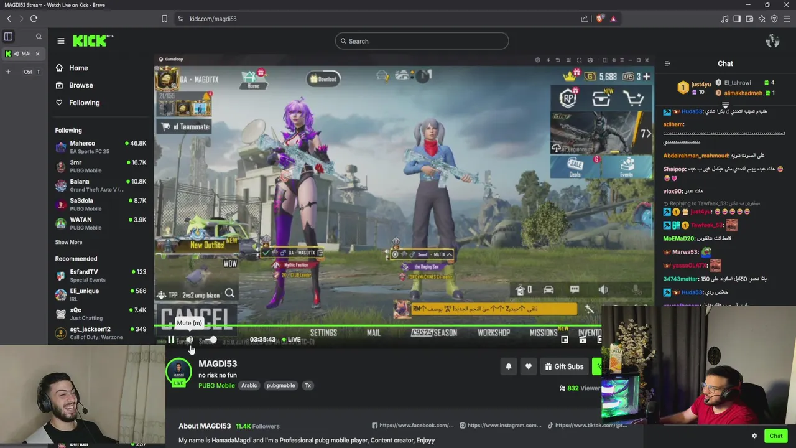The width and height of the screenshot is (796, 448).
Task: Open the Brave main menu
Action: 787,19
